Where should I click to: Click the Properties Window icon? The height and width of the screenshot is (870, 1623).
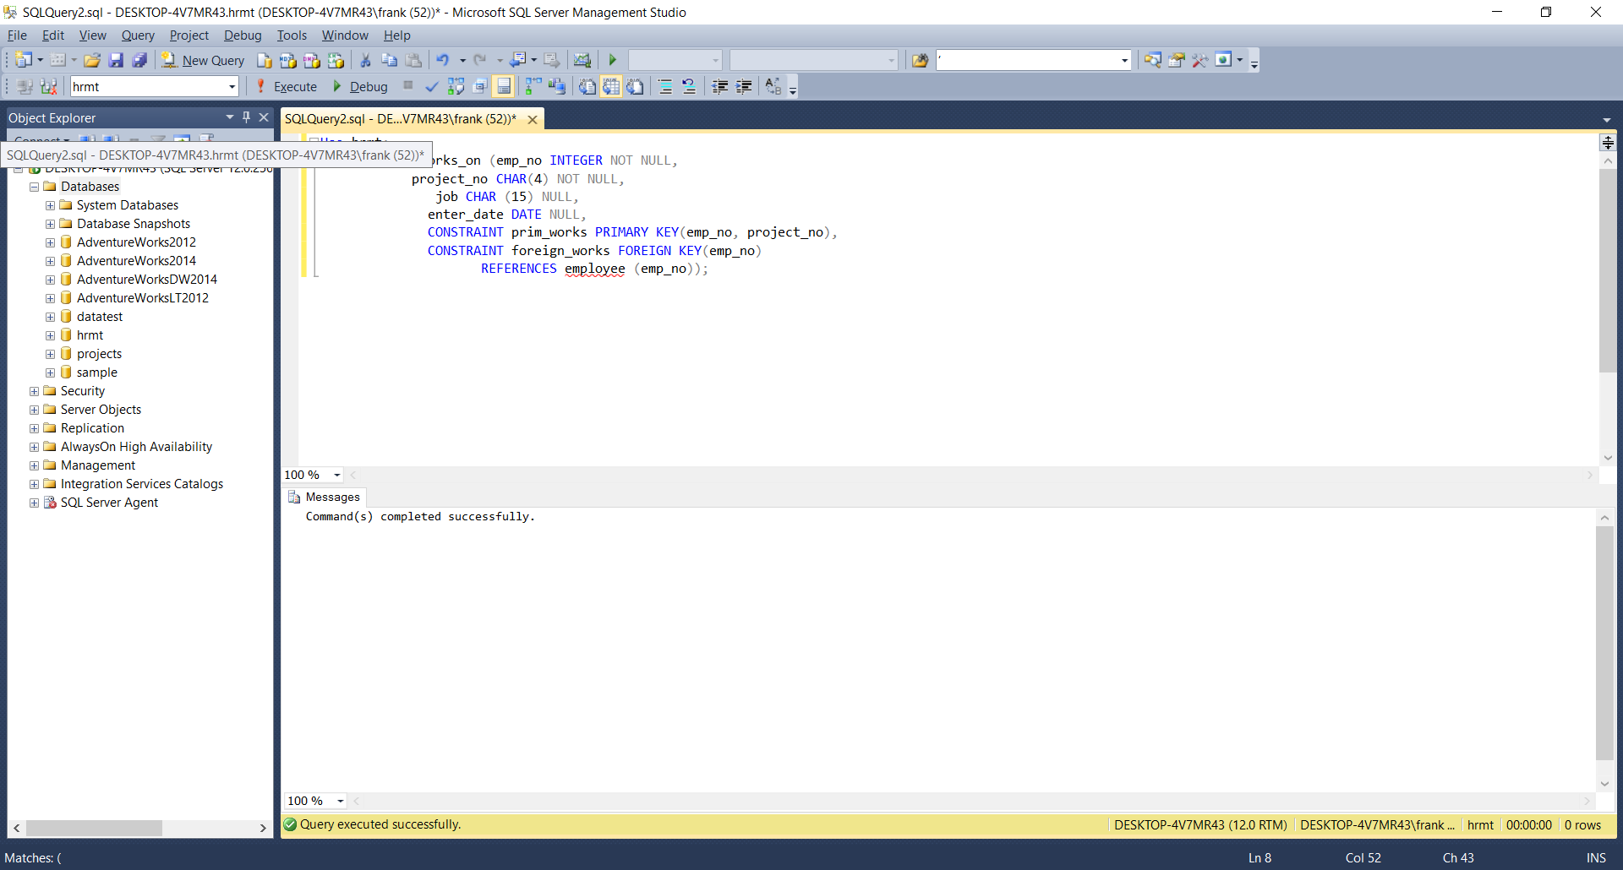(1176, 60)
